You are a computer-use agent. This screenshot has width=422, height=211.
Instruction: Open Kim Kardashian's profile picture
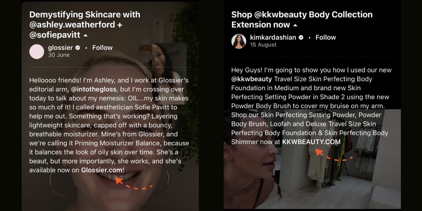click(239, 41)
